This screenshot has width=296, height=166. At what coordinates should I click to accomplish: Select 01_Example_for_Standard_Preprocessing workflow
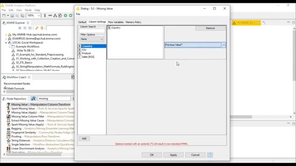pos(40,54)
